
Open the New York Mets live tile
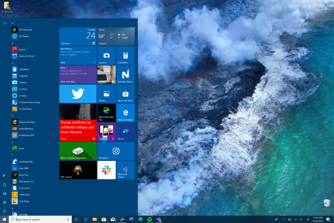78,74
